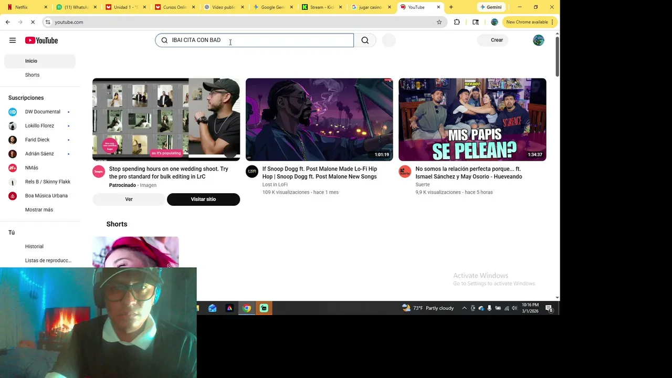672x378 pixels.
Task: Open Rels B / Skinny Flakk subscription
Action: coord(40,182)
